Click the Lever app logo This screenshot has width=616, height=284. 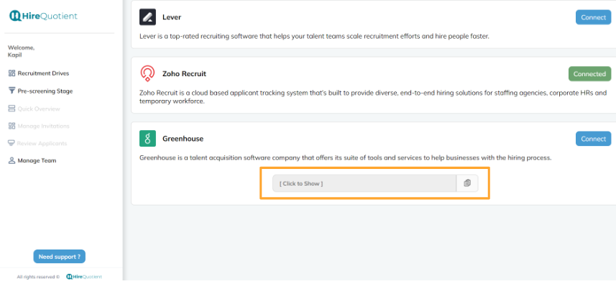pyautogui.click(x=147, y=17)
